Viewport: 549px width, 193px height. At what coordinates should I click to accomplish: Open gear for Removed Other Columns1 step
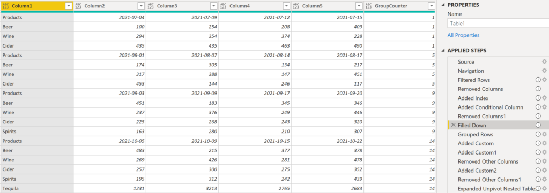coord(545,180)
